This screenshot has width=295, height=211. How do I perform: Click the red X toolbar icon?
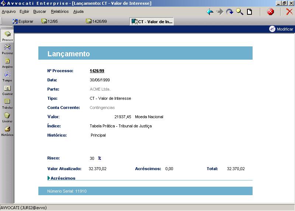(x=289, y=12)
